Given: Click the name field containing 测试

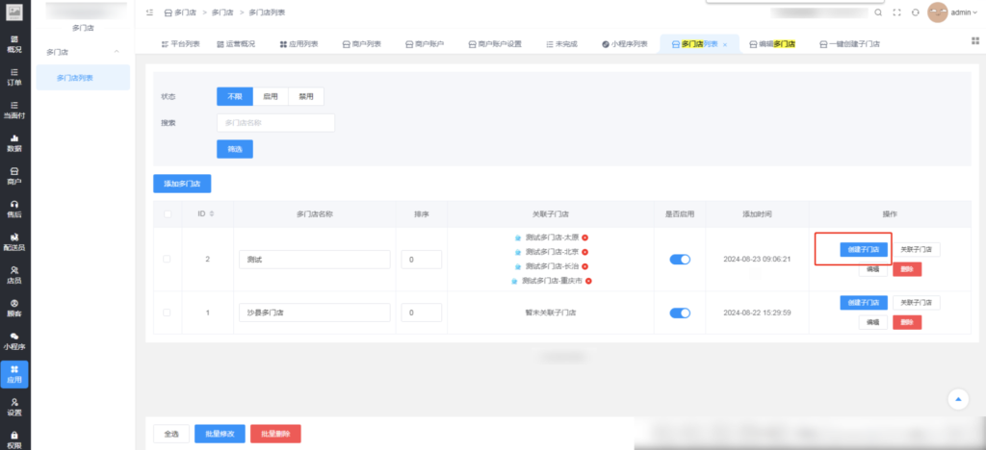Looking at the screenshot, I should [315, 260].
